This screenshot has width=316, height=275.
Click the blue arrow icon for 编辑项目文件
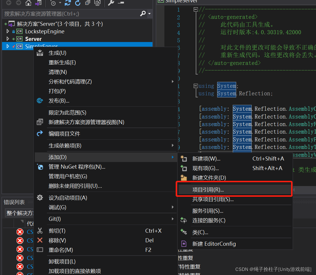[40, 133]
